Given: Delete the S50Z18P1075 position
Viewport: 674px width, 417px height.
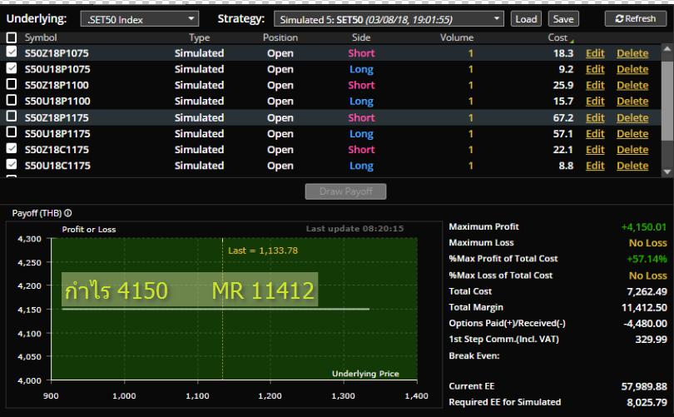Looking at the screenshot, I should [632, 53].
